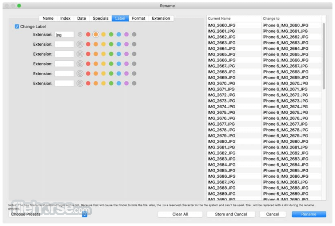335x226 pixels.
Task: Uncheck the Change Label checkbox
Action: click(17, 27)
